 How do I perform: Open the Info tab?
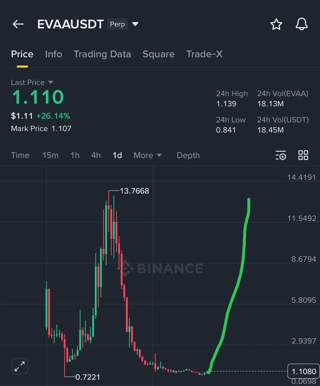pos(54,54)
